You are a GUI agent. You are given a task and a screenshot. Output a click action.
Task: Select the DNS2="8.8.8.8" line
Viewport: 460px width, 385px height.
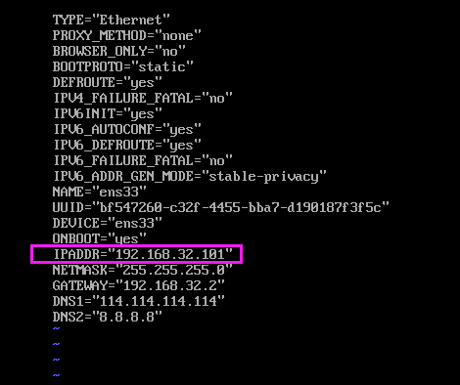[x=108, y=317]
